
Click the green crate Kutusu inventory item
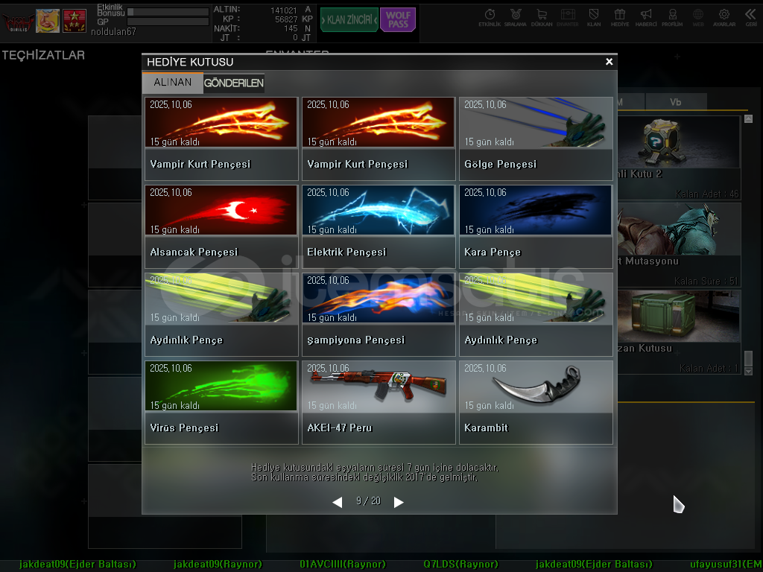point(679,332)
